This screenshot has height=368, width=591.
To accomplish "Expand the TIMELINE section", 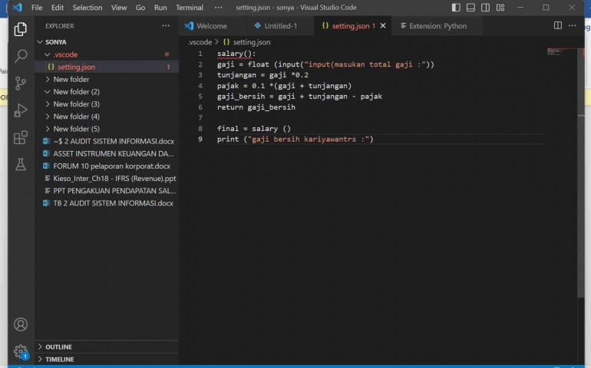I will point(59,359).
